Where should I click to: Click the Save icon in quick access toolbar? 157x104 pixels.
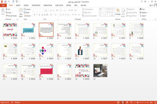click(x=5, y=2)
